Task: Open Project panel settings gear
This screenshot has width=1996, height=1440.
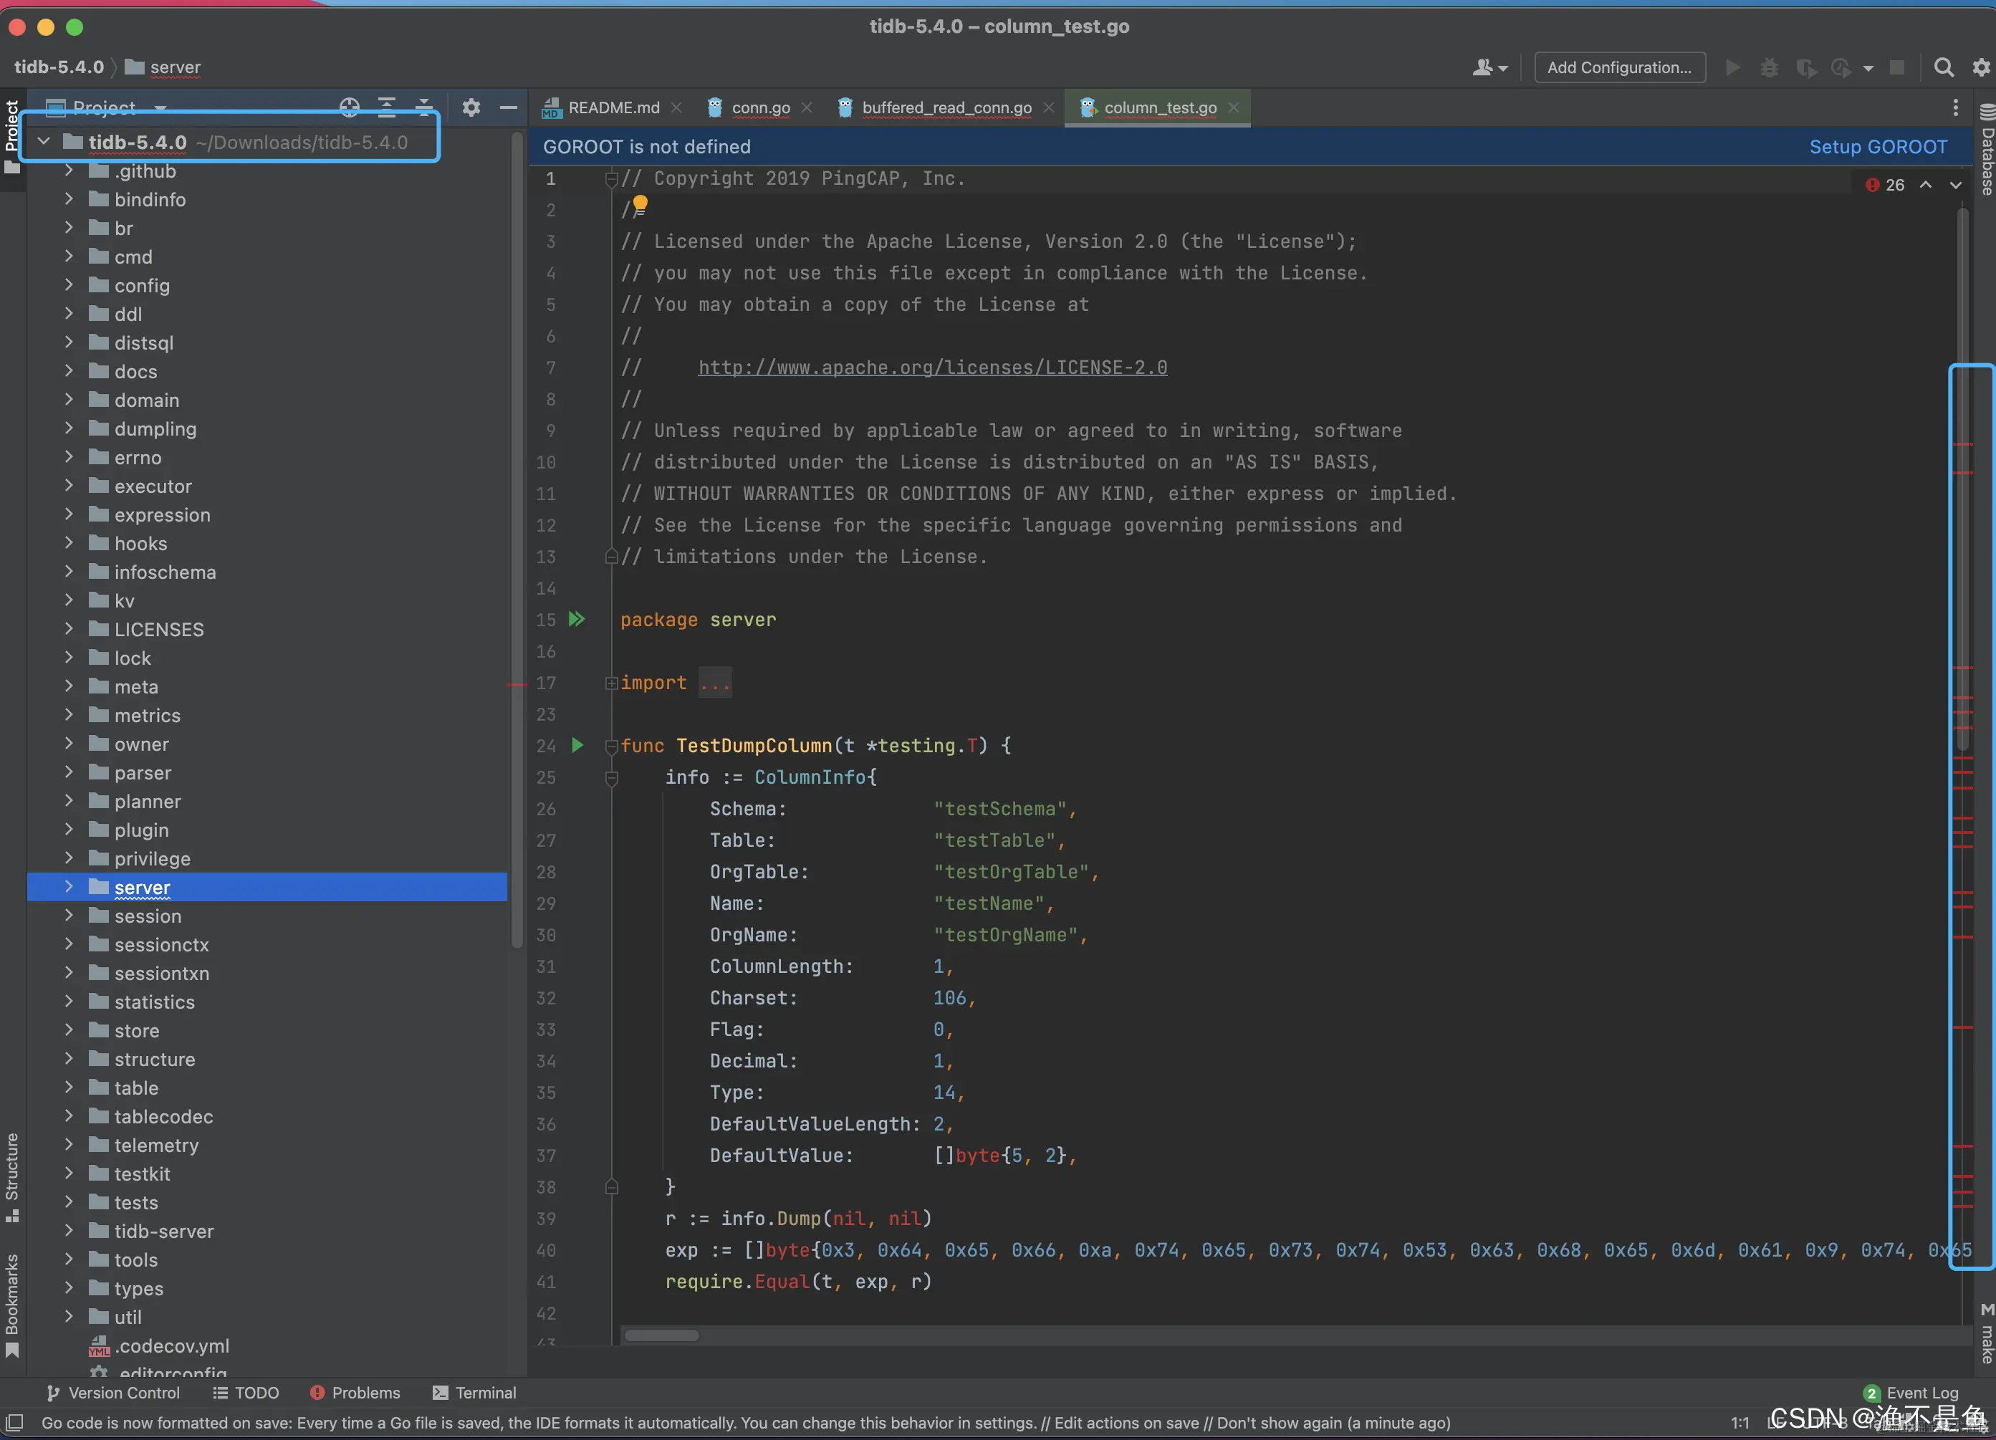Action: click(x=471, y=107)
